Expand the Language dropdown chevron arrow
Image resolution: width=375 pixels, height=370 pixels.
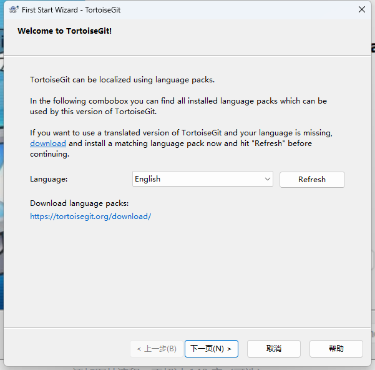coord(268,179)
